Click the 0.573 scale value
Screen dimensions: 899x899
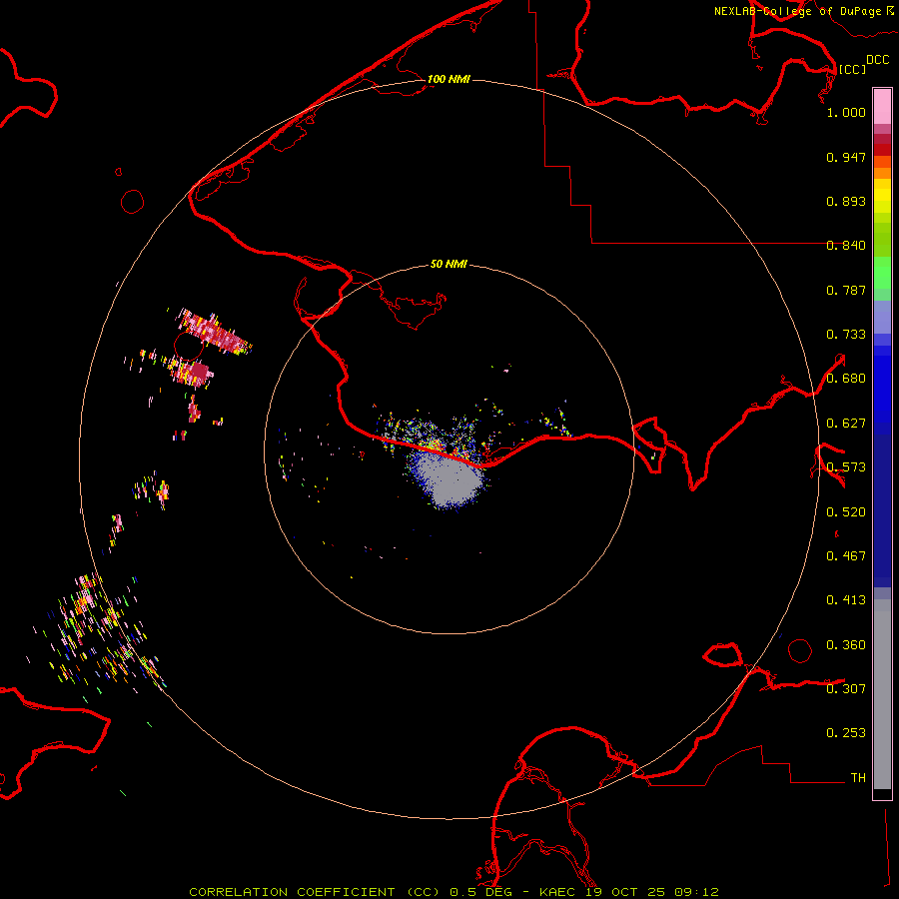[x=846, y=467]
